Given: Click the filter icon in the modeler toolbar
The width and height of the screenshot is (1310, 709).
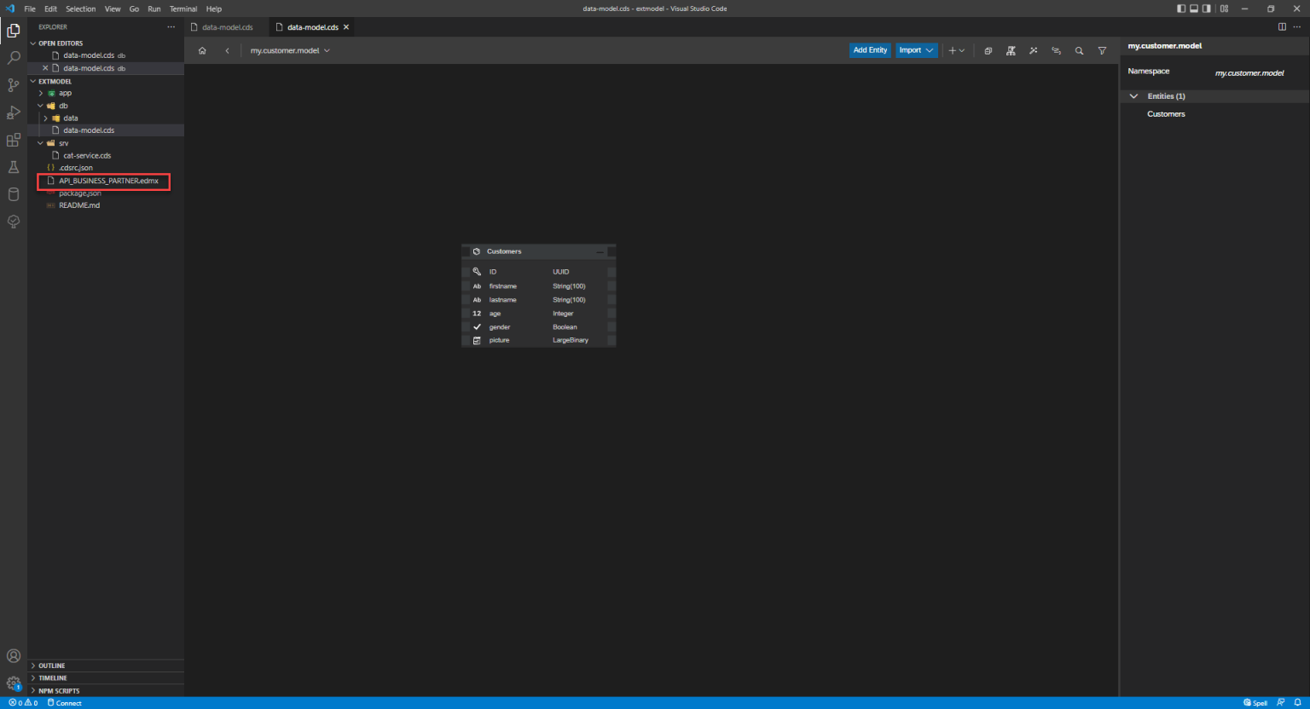Looking at the screenshot, I should pos(1101,50).
